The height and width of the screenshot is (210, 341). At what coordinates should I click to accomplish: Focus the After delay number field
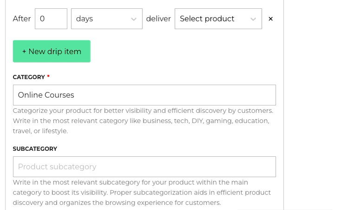click(x=51, y=19)
